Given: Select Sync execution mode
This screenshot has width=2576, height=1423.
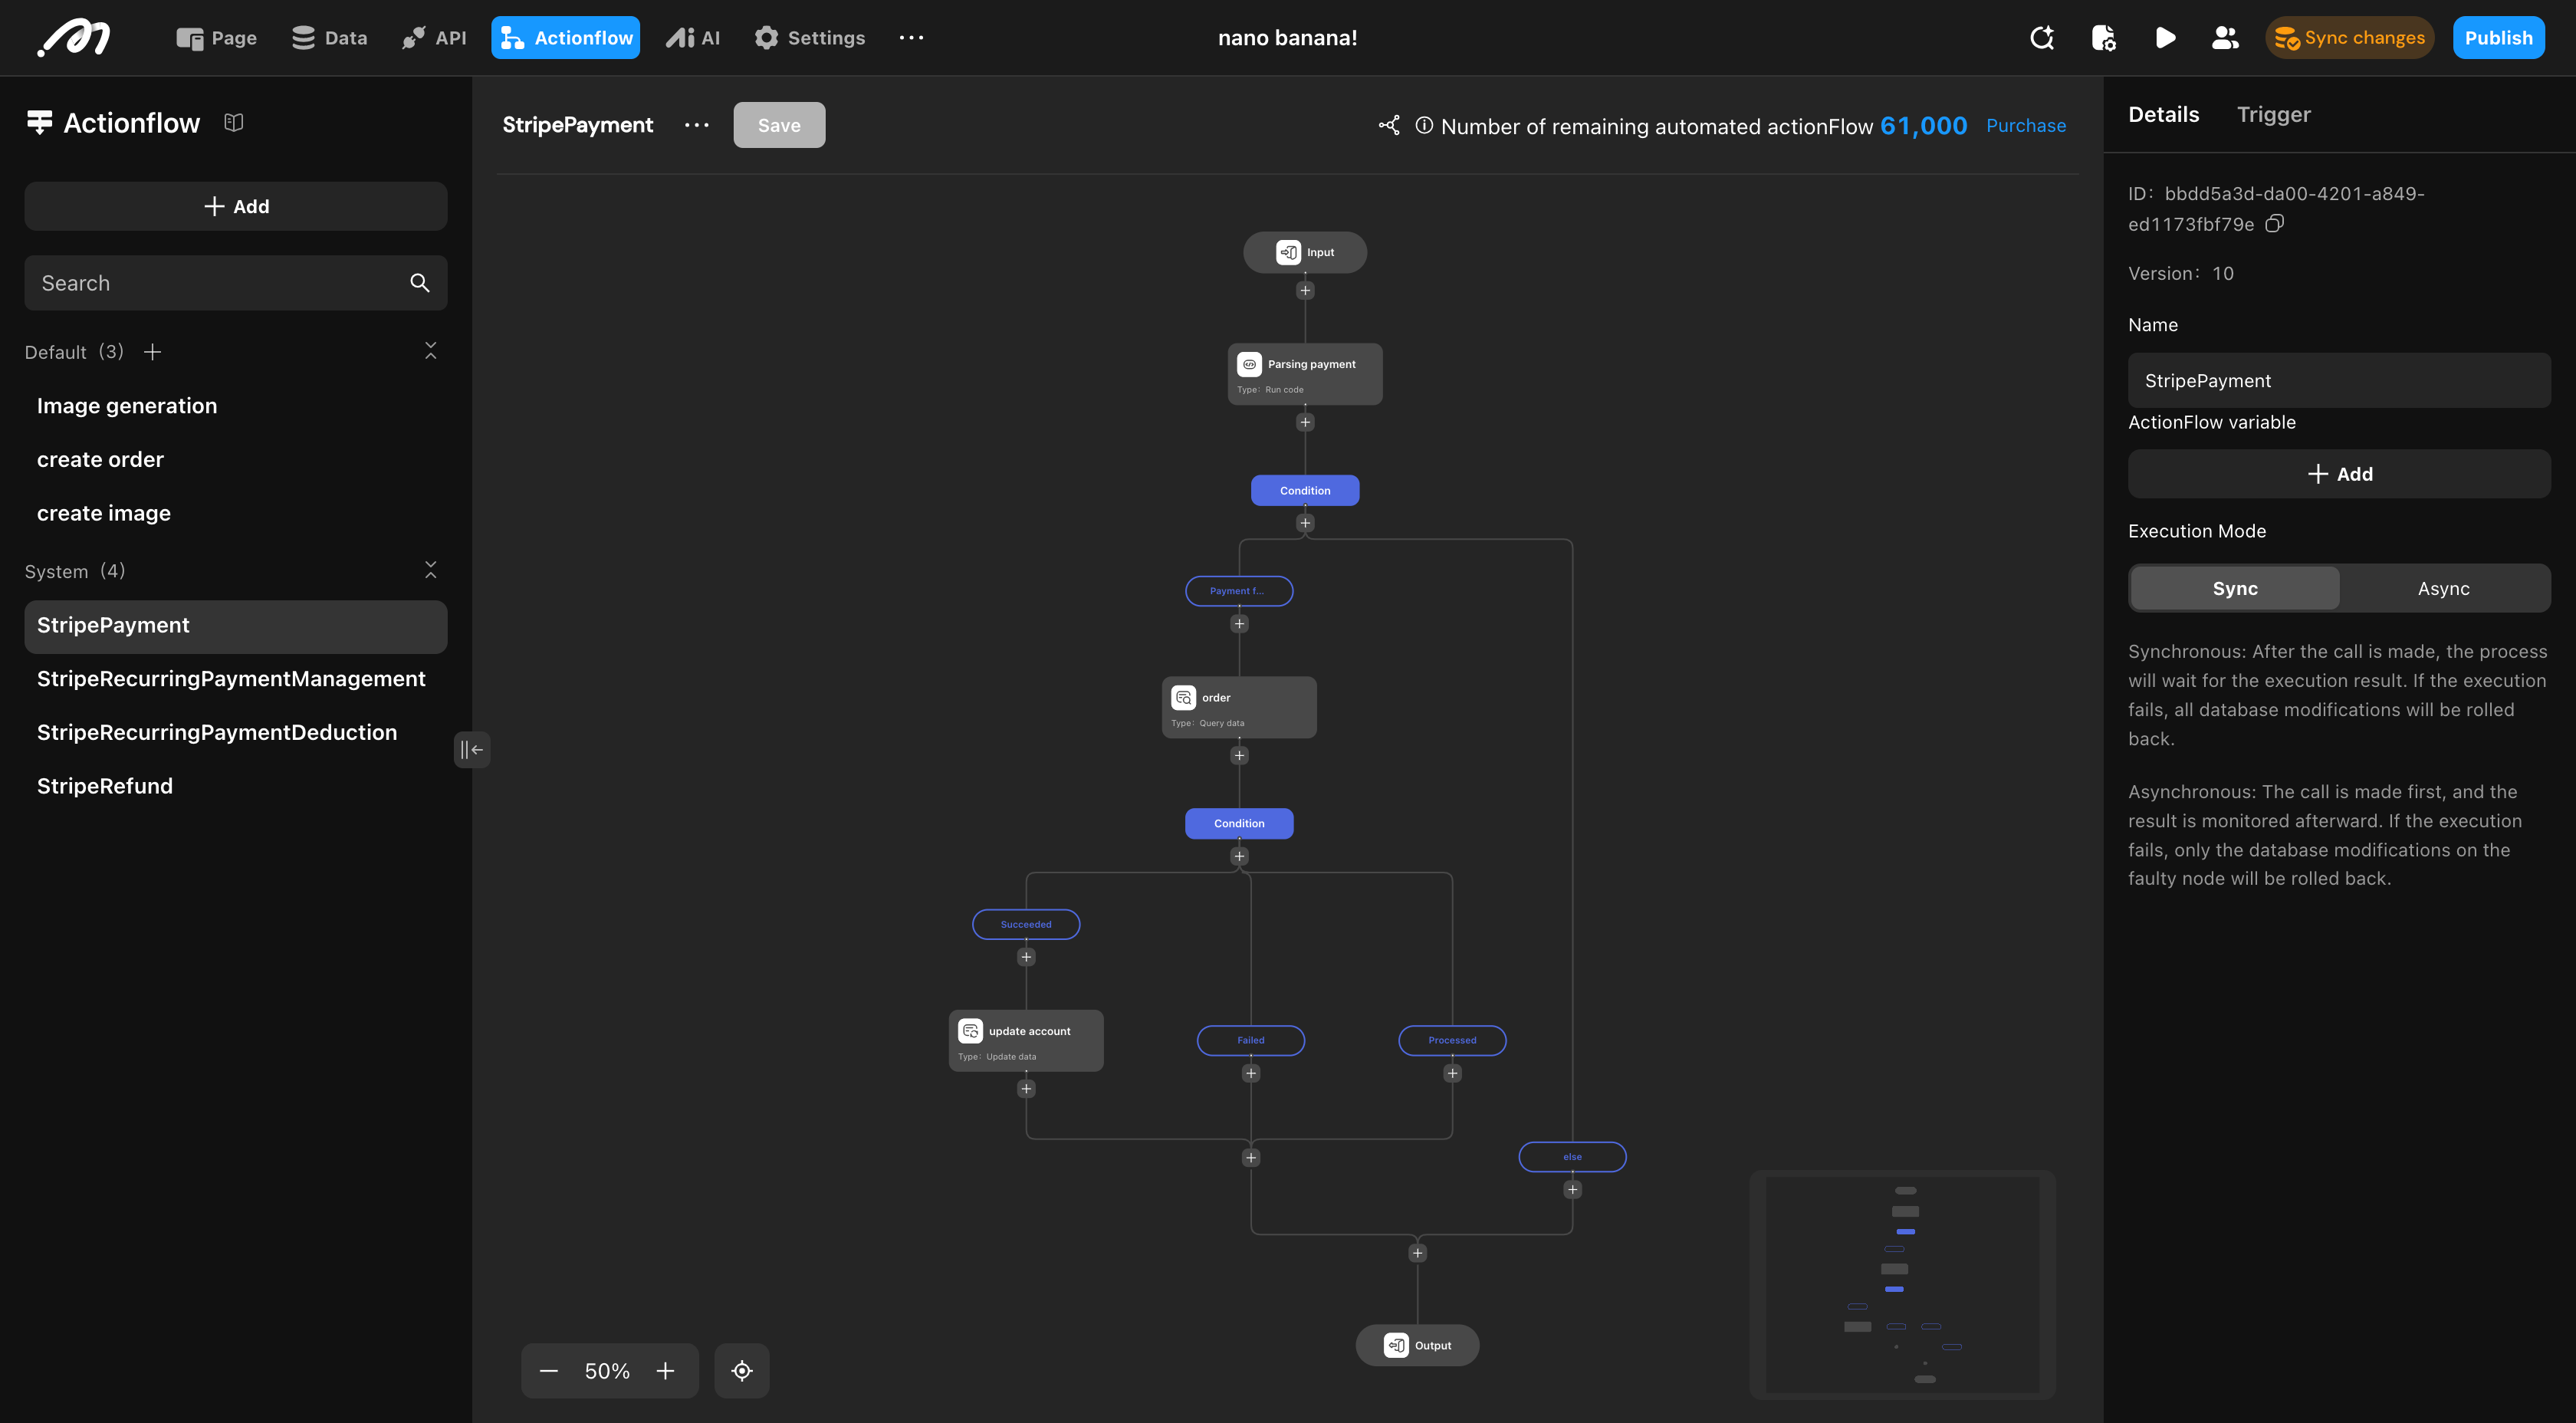Looking at the screenshot, I should pos(2235,589).
